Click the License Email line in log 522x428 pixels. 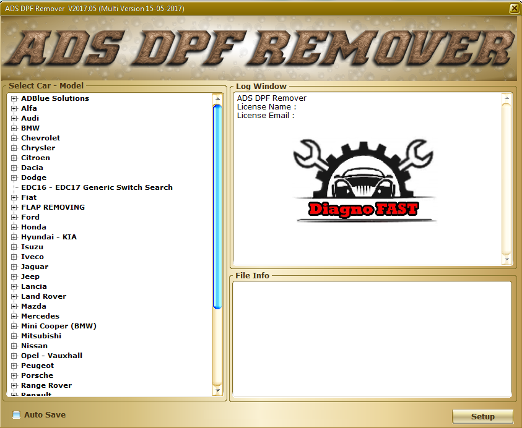click(x=266, y=116)
